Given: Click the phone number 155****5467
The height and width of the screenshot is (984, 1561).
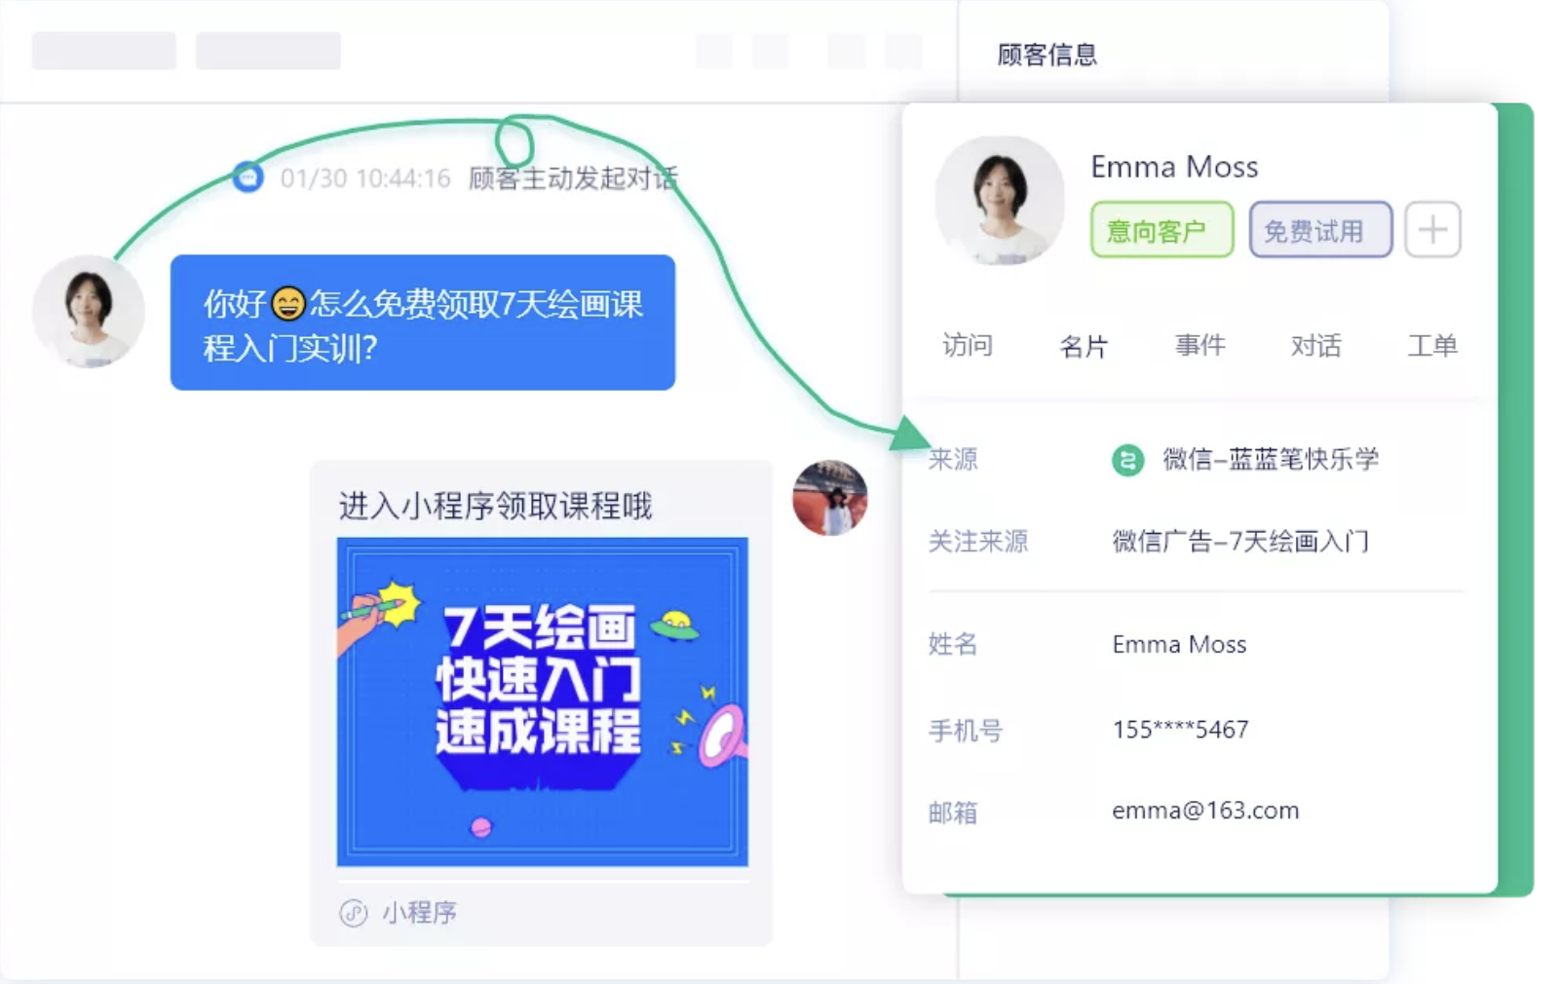Looking at the screenshot, I should [1180, 729].
